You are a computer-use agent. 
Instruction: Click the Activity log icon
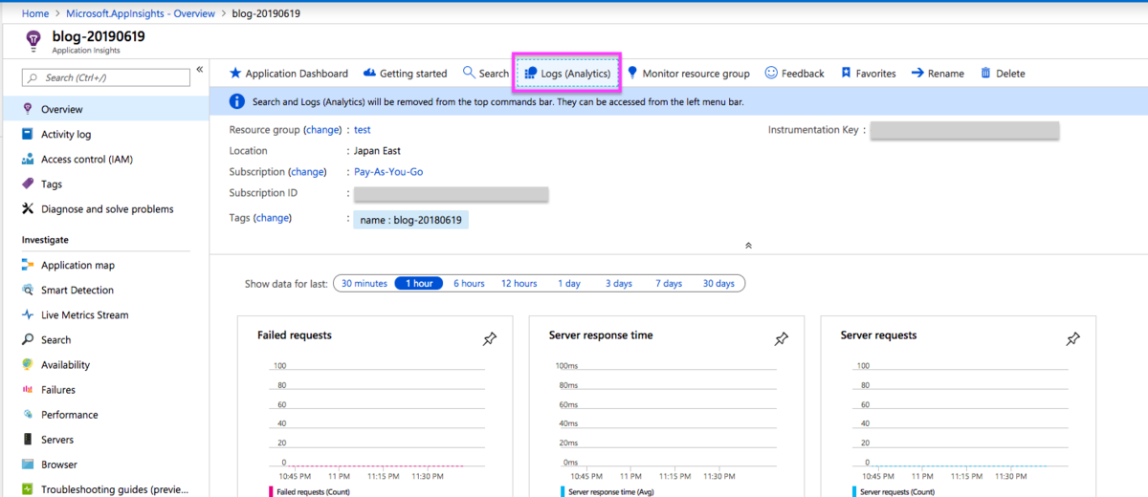28,134
